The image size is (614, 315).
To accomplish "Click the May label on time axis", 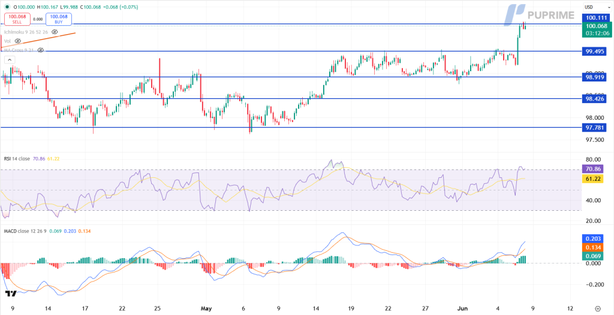I will 206,308.
